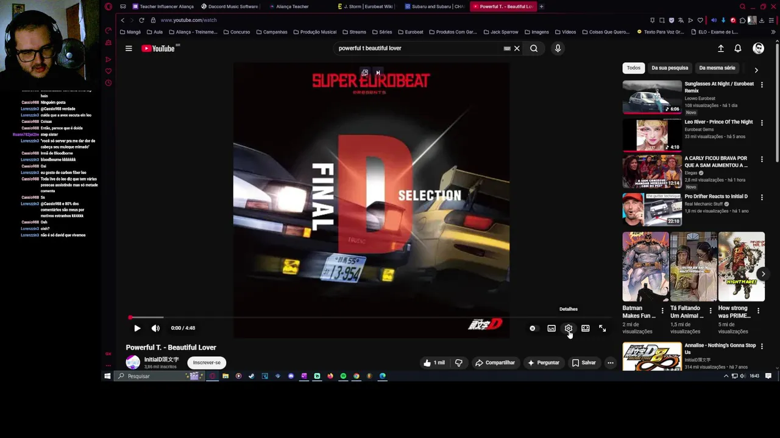The height and width of the screenshot is (438, 780).
Task: Reload the page in the browser
Action: pyautogui.click(x=141, y=20)
